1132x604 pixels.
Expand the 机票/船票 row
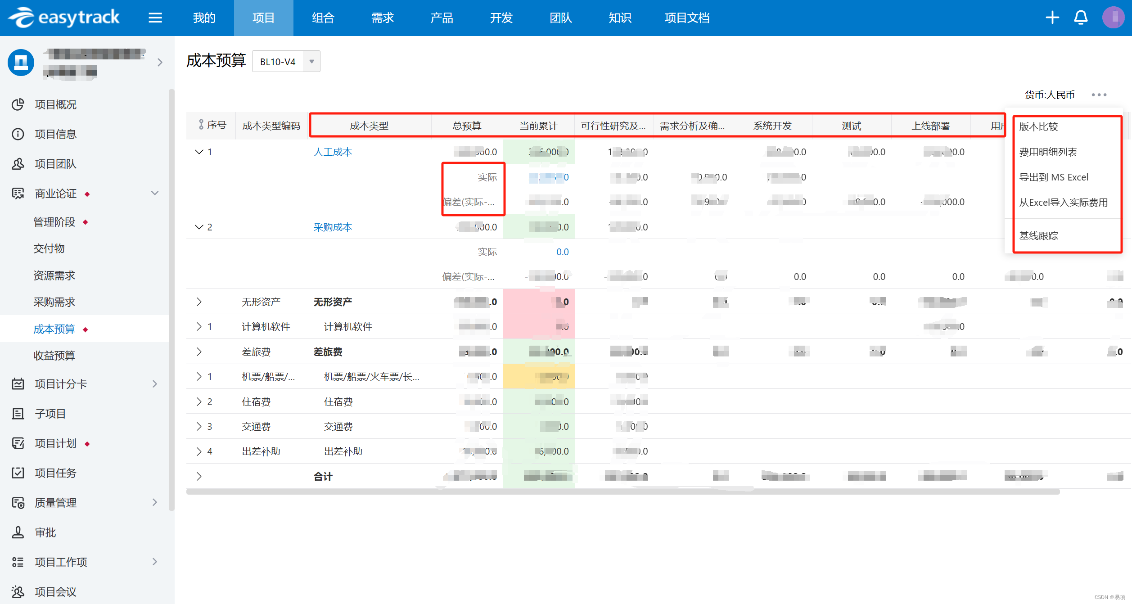point(199,376)
